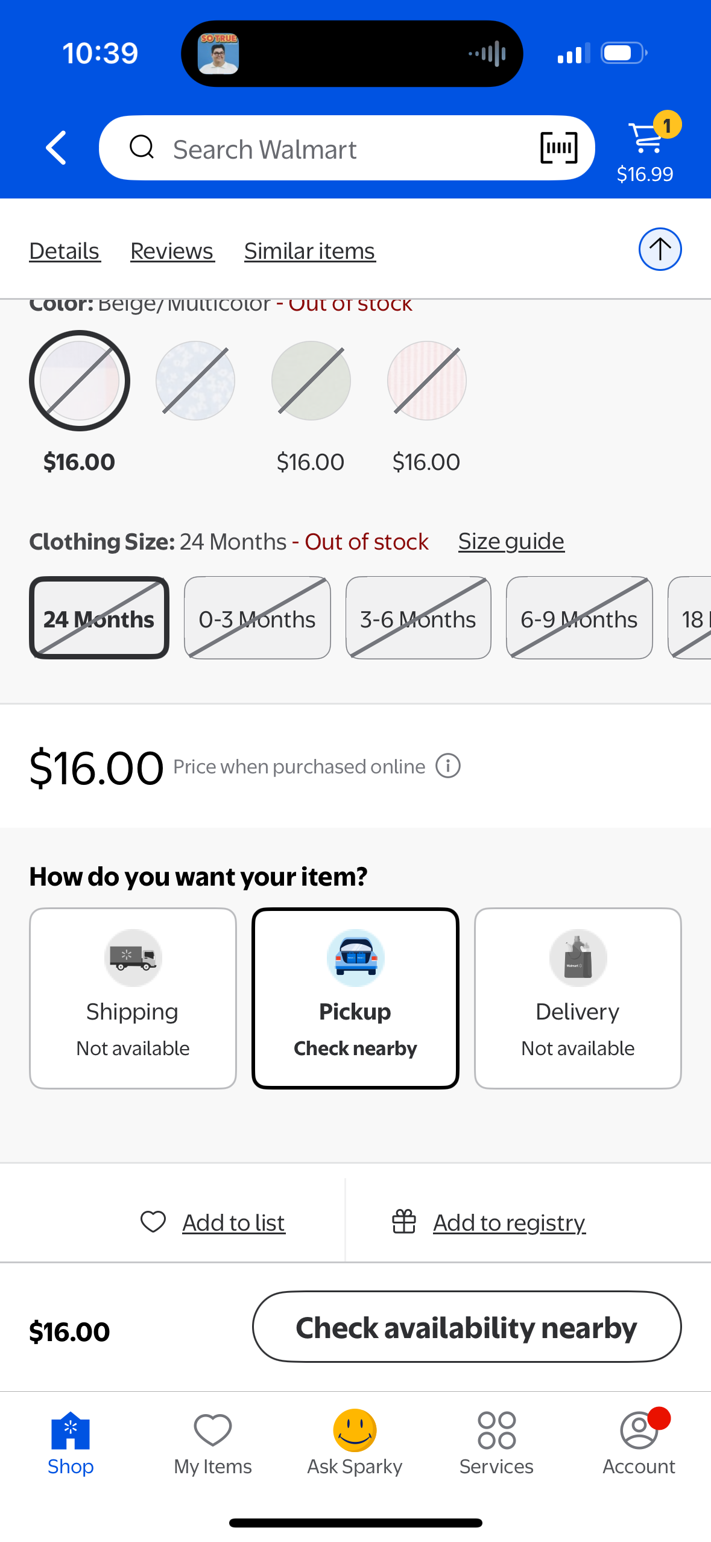Tap the Search Walmart field
Screen dimensions: 711x1542
coord(347,148)
